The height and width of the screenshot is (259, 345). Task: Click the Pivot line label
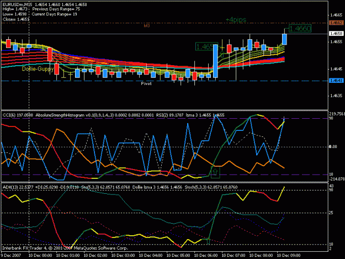click(146, 83)
